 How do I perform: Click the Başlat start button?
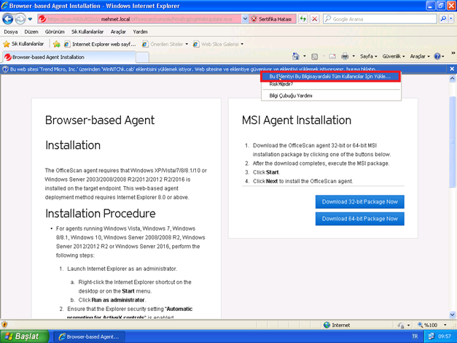tap(25, 336)
